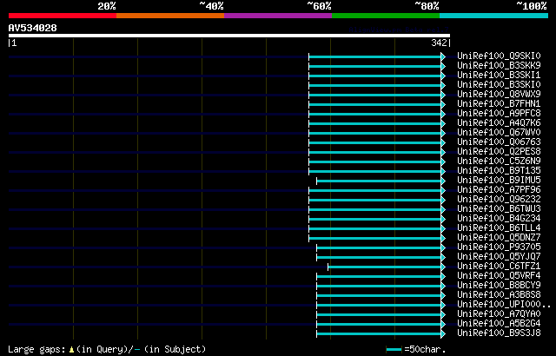Click the arrowhead ending the UniRef100_Q06763 bar
This screenshot has height=356, width=556.
[443, 142]
